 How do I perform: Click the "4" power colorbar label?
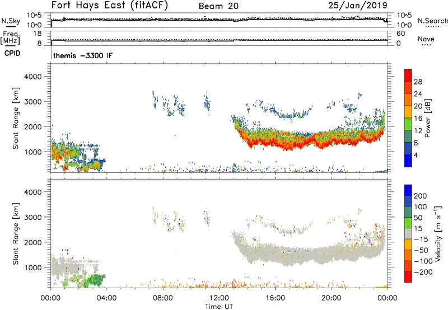(x=416, y=155)
